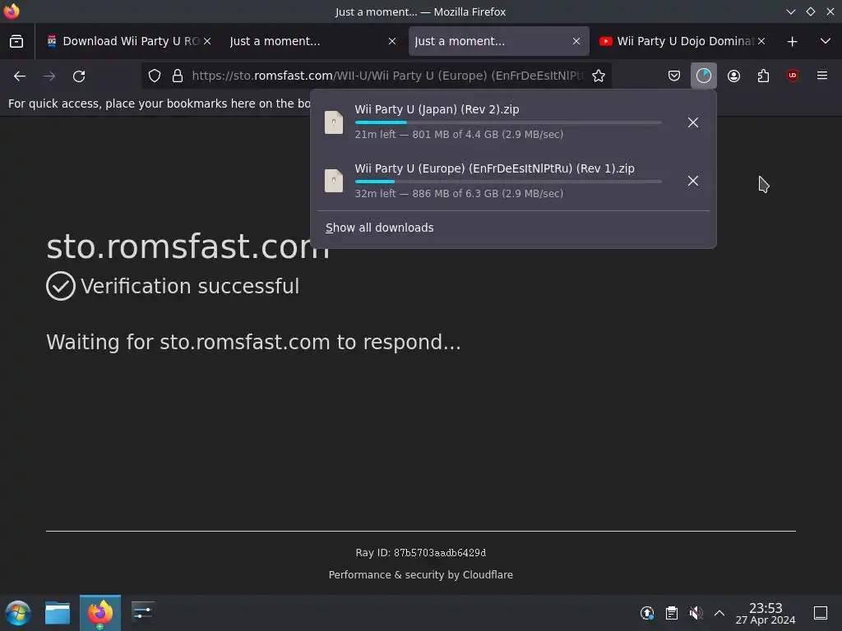Open the clock showing 23:53

pyautogui.click(x=766, y=613)
